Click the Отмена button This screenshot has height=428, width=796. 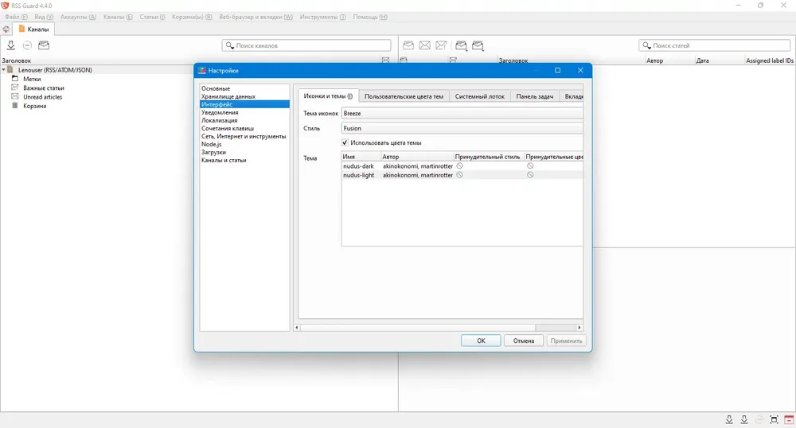point(524,340)
